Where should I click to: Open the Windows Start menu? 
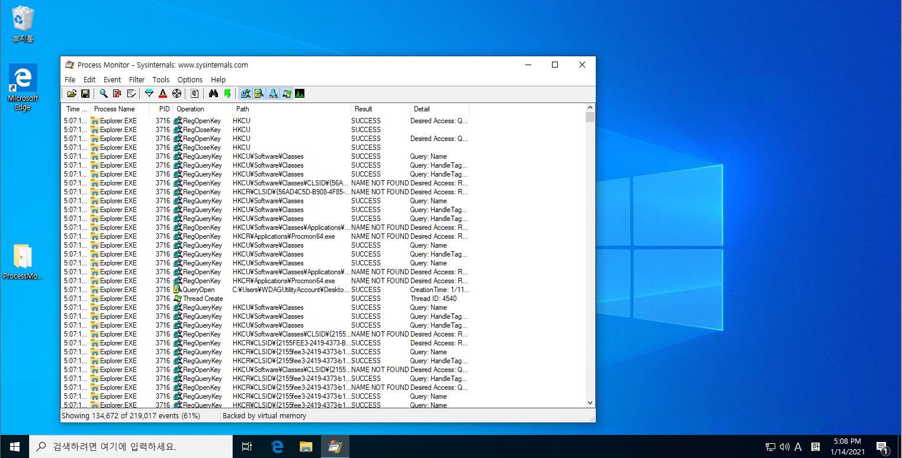pyautogui.click(x=14, y=447)
